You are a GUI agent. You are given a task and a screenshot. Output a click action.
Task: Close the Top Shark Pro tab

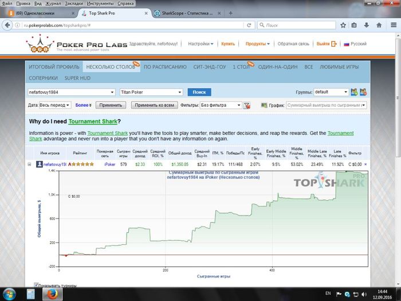coord(146,13)
